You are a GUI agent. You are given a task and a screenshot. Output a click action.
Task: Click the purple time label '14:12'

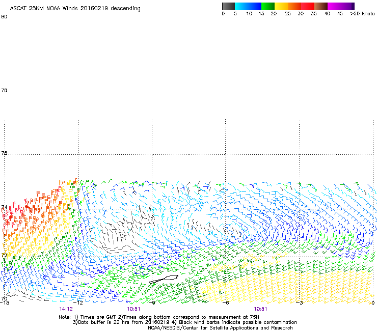(x=66, y=309)
